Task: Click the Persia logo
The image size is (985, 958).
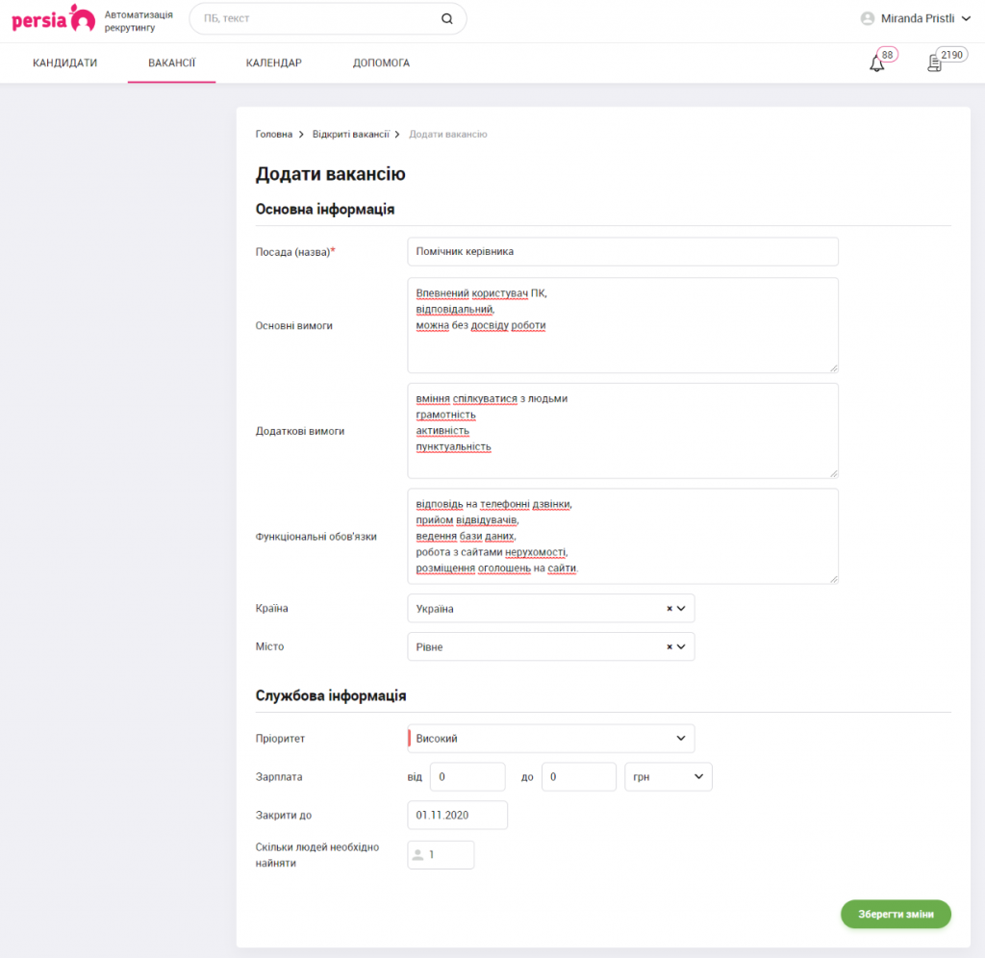Action: click(53, 18)
